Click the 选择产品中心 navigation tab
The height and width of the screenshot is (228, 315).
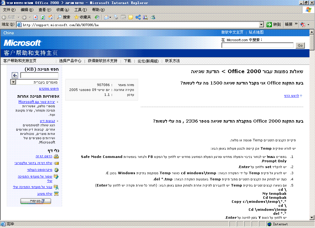tap(70, 61)
